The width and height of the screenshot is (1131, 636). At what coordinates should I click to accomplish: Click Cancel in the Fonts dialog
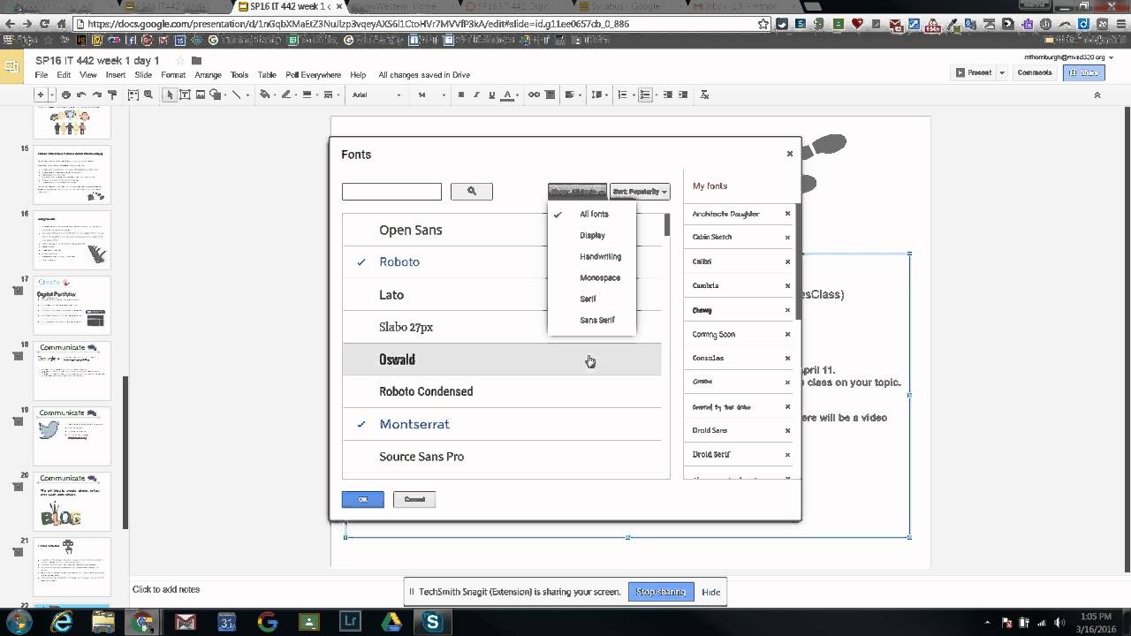tap(414, 499)
